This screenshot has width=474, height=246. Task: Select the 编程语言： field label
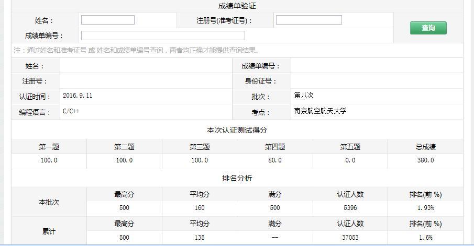pos(35,112)
